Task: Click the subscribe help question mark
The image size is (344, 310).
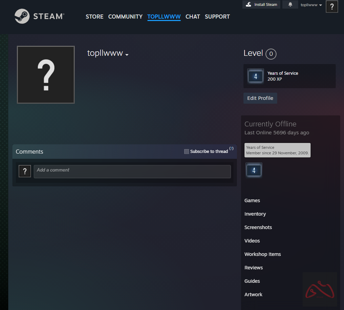Action: point(231,148)
